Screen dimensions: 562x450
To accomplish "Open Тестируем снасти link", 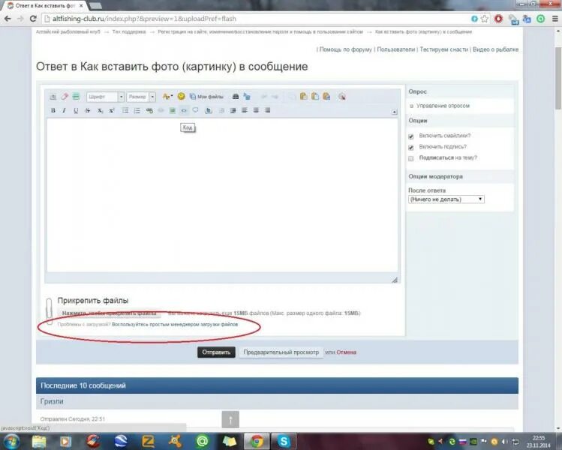I will point(443,49).
